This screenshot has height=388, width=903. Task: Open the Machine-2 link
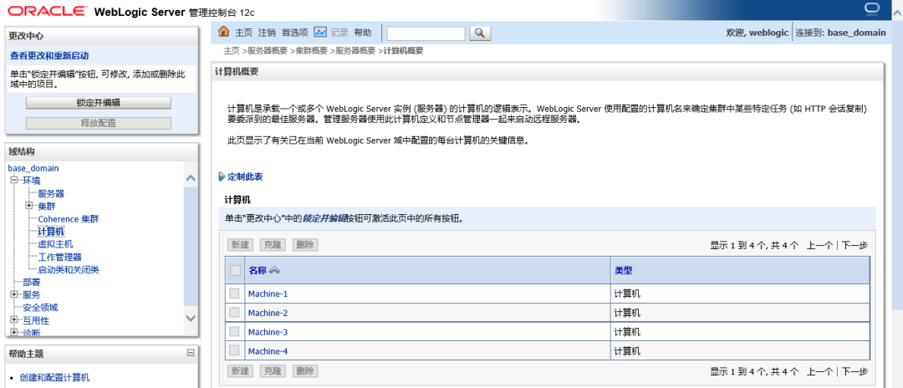[268, 314]
